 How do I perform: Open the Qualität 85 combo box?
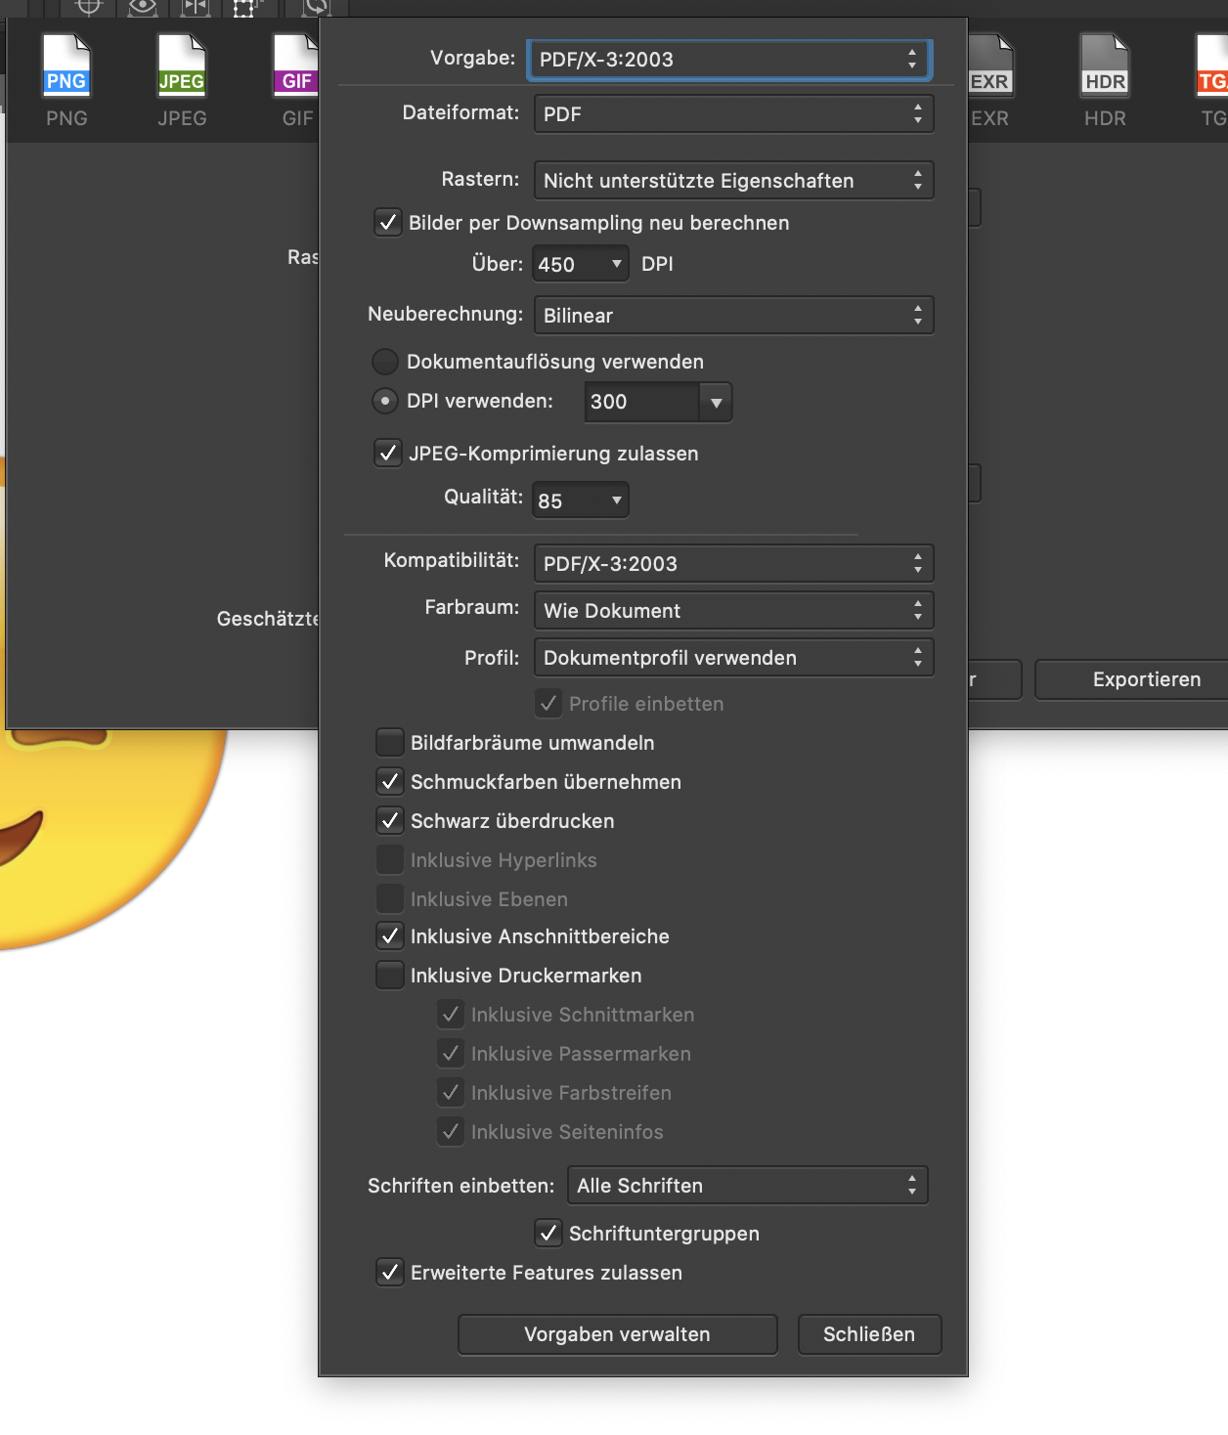point(580,500)
